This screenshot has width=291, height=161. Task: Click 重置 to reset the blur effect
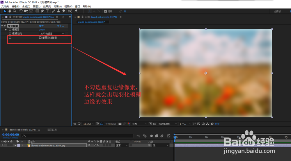[x=41, y=26]
